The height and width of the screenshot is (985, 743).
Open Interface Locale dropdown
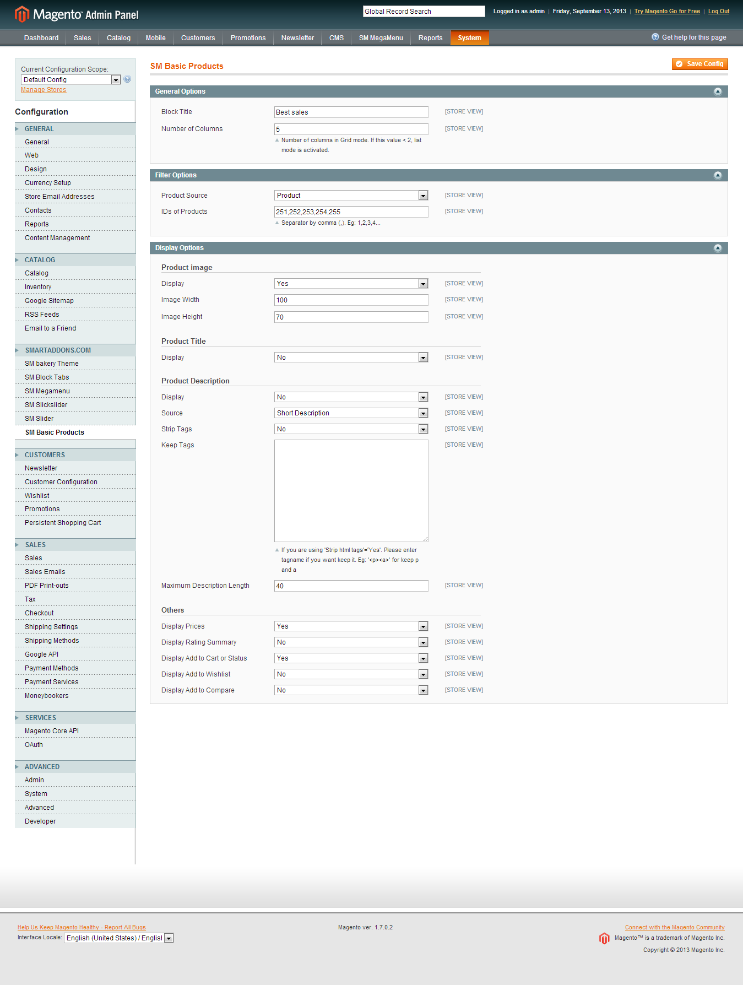tap(119, 938)
